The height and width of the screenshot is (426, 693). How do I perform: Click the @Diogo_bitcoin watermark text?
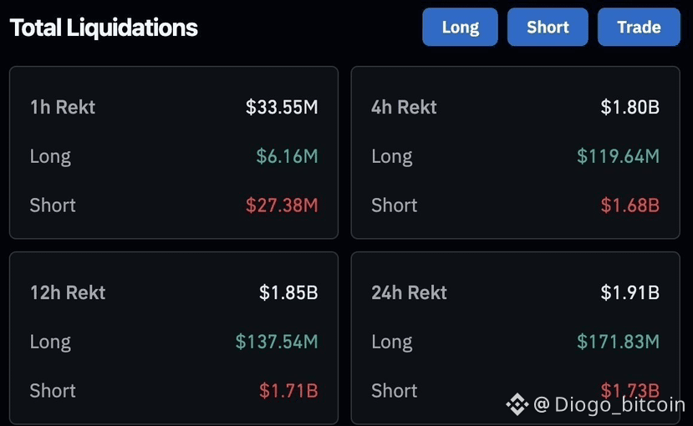click(x=609, y=404)
